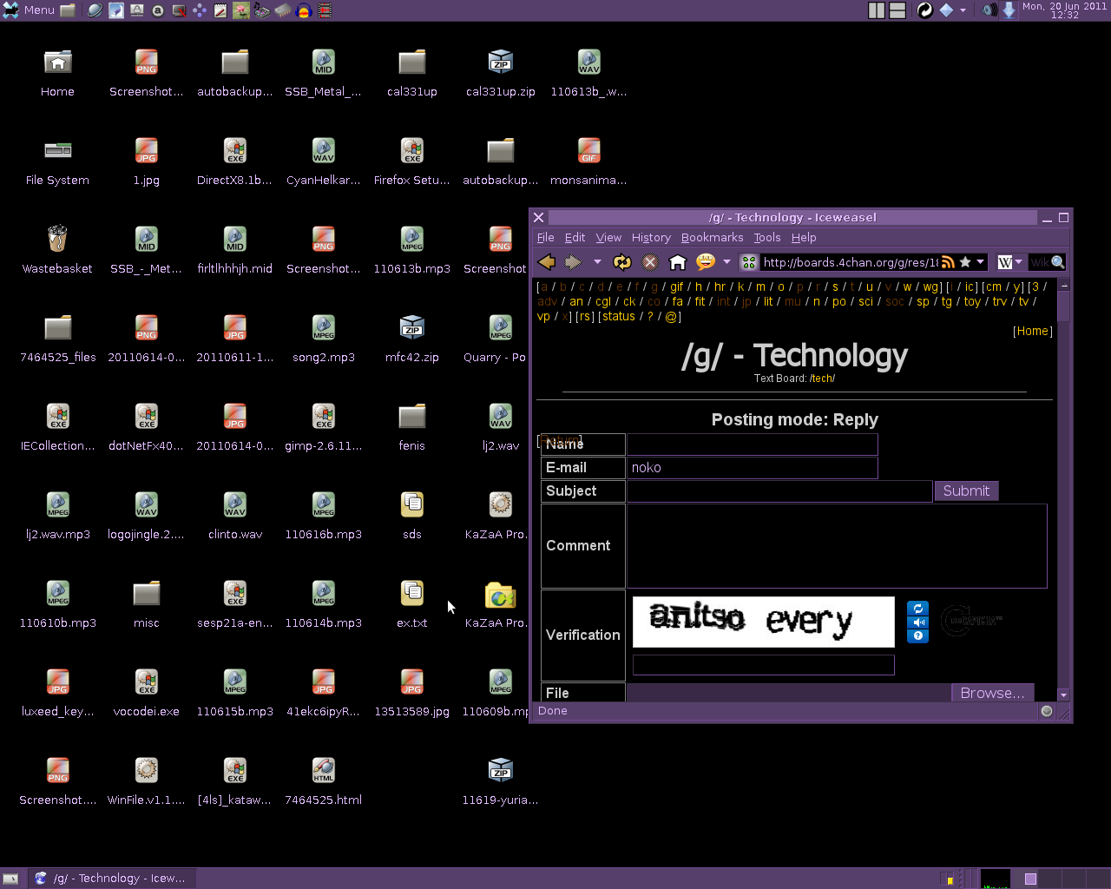This screenshot has height=889, width=1111.
Task: Open the History menu
Action: (x=651, y=237)
